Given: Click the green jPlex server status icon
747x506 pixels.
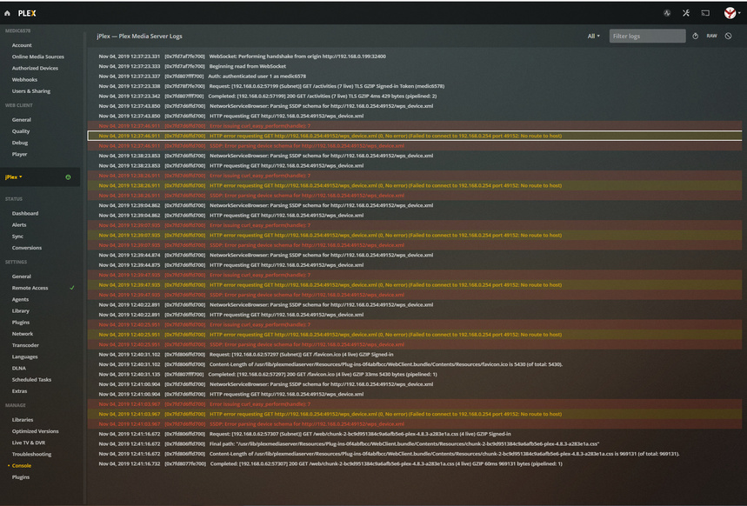Looking at the screenshot, I should pyautogui.click(x=68, y=177).
